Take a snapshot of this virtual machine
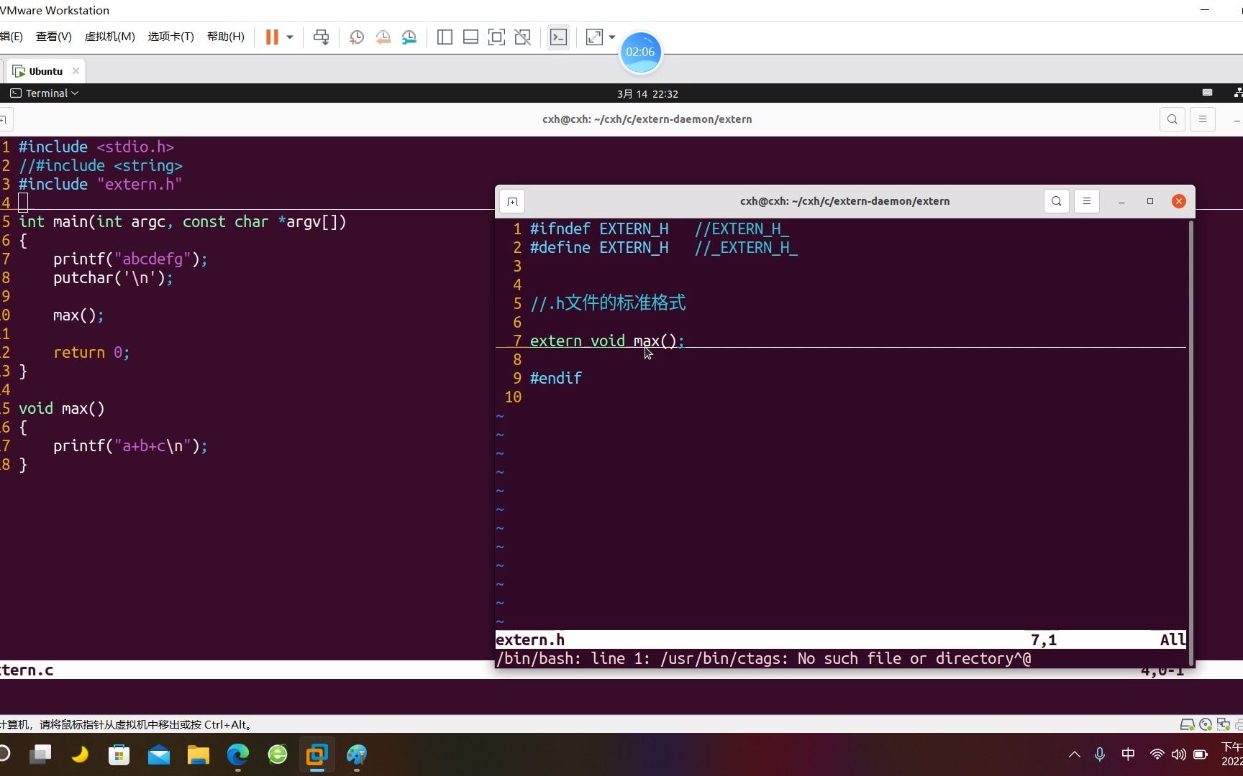 coord(356,37)
